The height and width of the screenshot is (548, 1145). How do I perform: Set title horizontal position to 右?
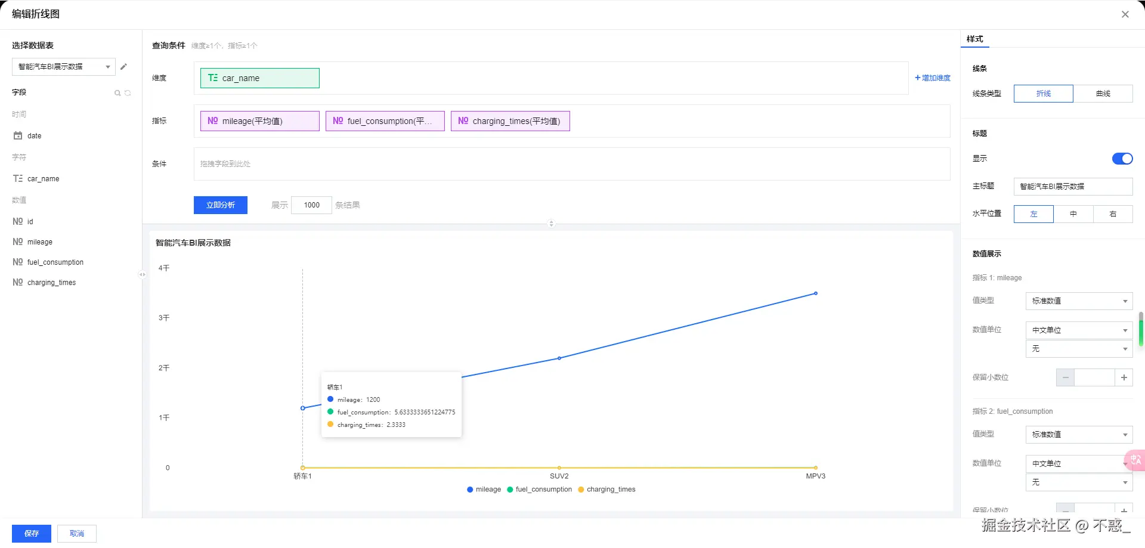point(1113,214)
